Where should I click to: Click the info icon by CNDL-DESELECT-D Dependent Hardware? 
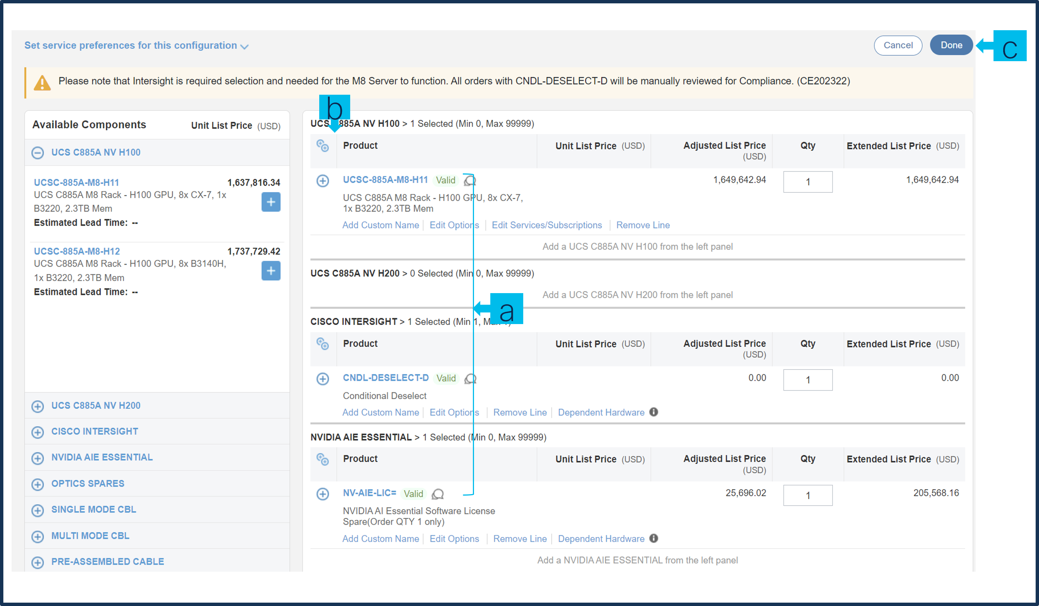[x=653, y=412]
